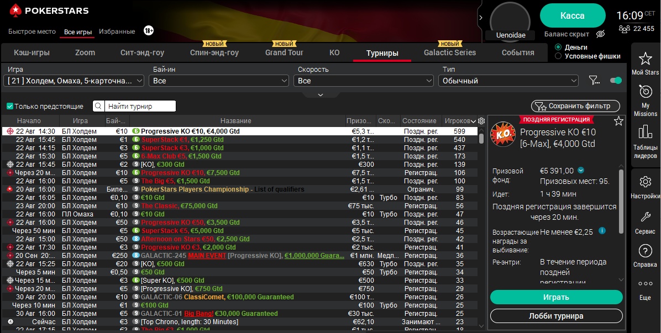Viewport: 661px width, 333px height.
Task: Click the details panel scrollbar thumb
Action: tap(621, 201)
